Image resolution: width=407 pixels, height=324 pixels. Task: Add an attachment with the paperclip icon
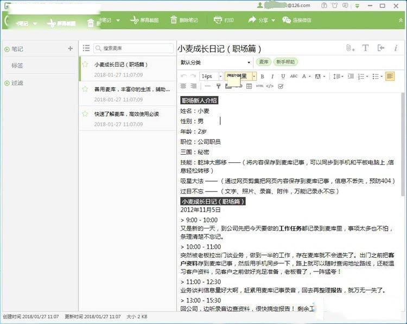click(350, 48)
